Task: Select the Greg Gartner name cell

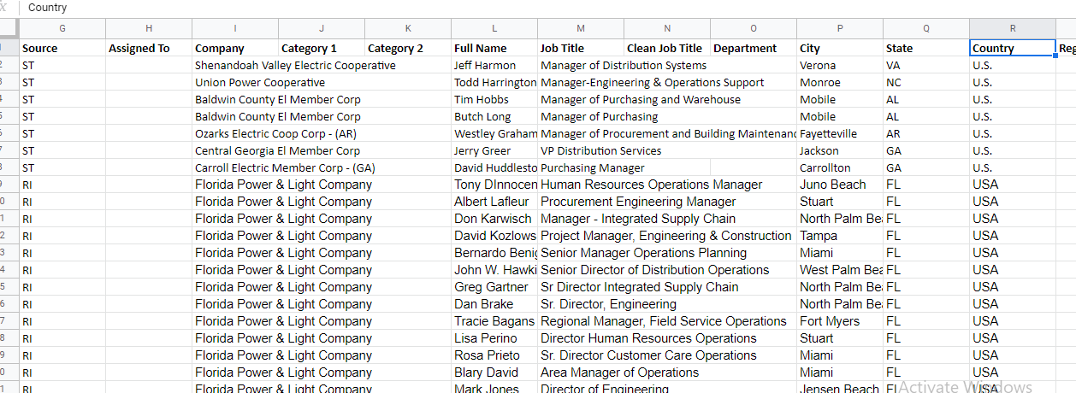Action: (x=494, y=287)
